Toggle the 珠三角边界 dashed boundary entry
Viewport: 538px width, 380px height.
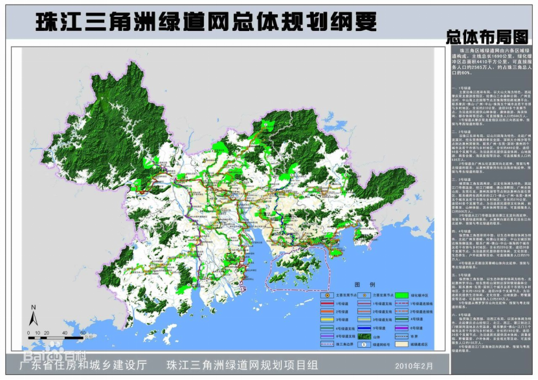(327, 344)
